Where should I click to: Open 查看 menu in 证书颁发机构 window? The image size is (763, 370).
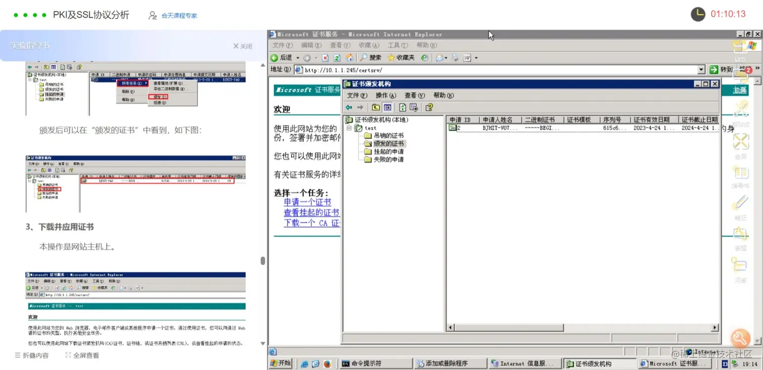(415, 95)
